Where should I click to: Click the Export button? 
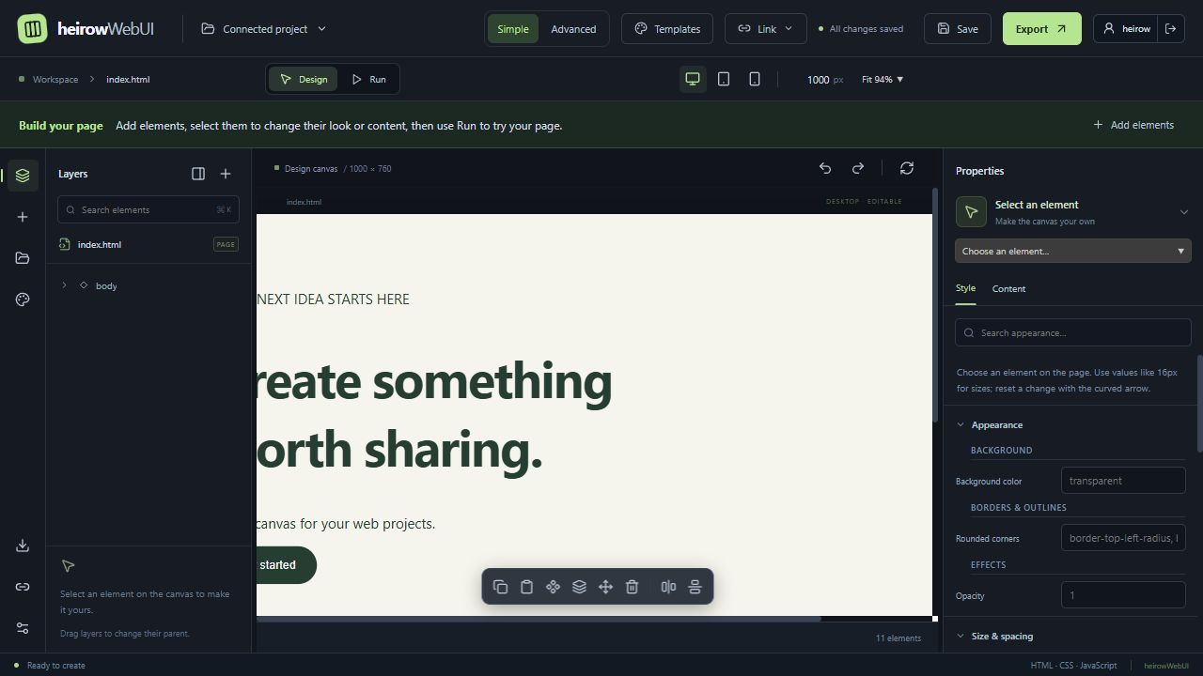(x=1041, y=29)
